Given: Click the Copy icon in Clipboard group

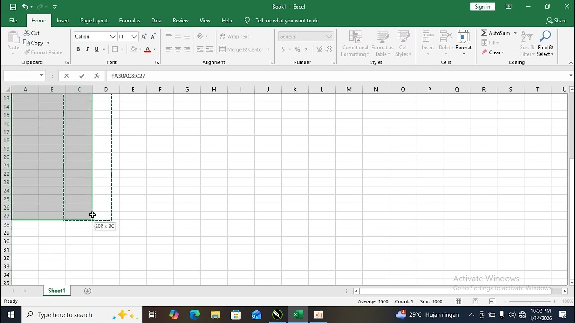Looking at the screenshot, I should pos(27,43).
